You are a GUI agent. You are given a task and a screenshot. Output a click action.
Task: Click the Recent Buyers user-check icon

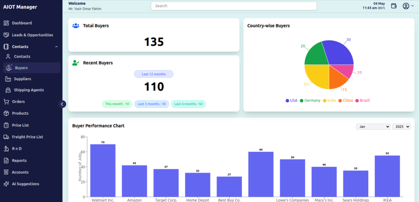point(76,63)
